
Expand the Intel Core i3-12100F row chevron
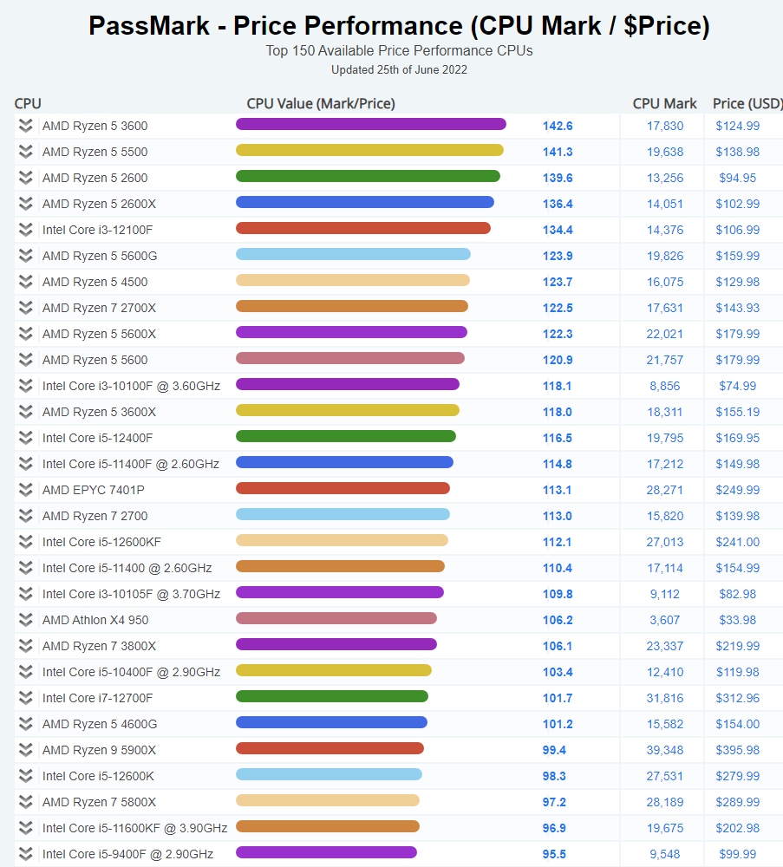[25, 230]
